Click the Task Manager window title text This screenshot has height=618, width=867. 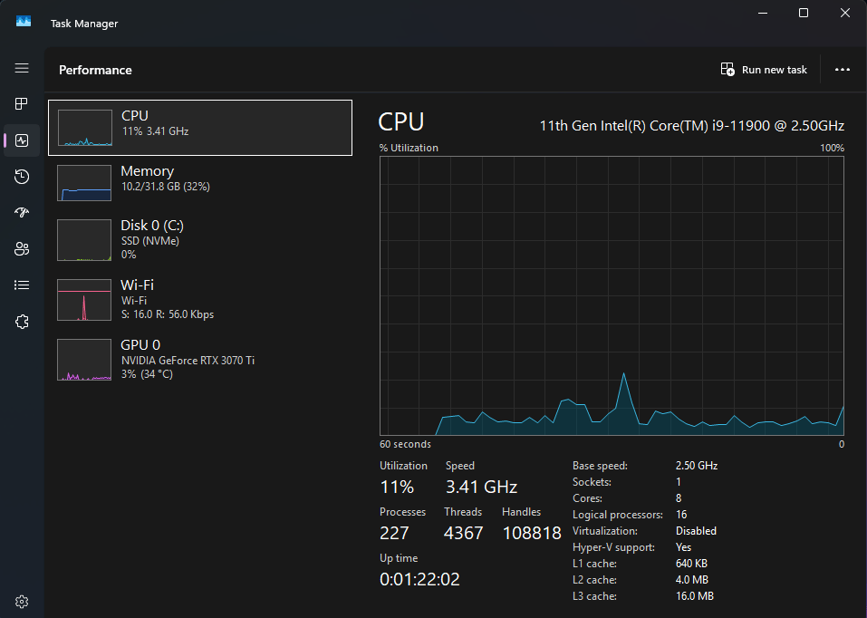coord(84,24)
